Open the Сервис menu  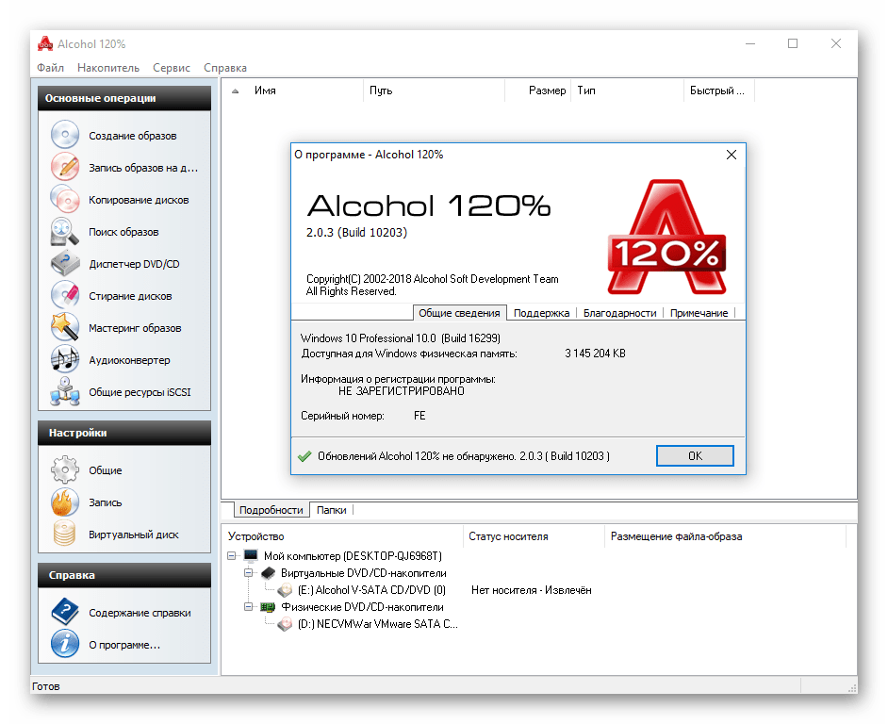[x=172, y=68]
